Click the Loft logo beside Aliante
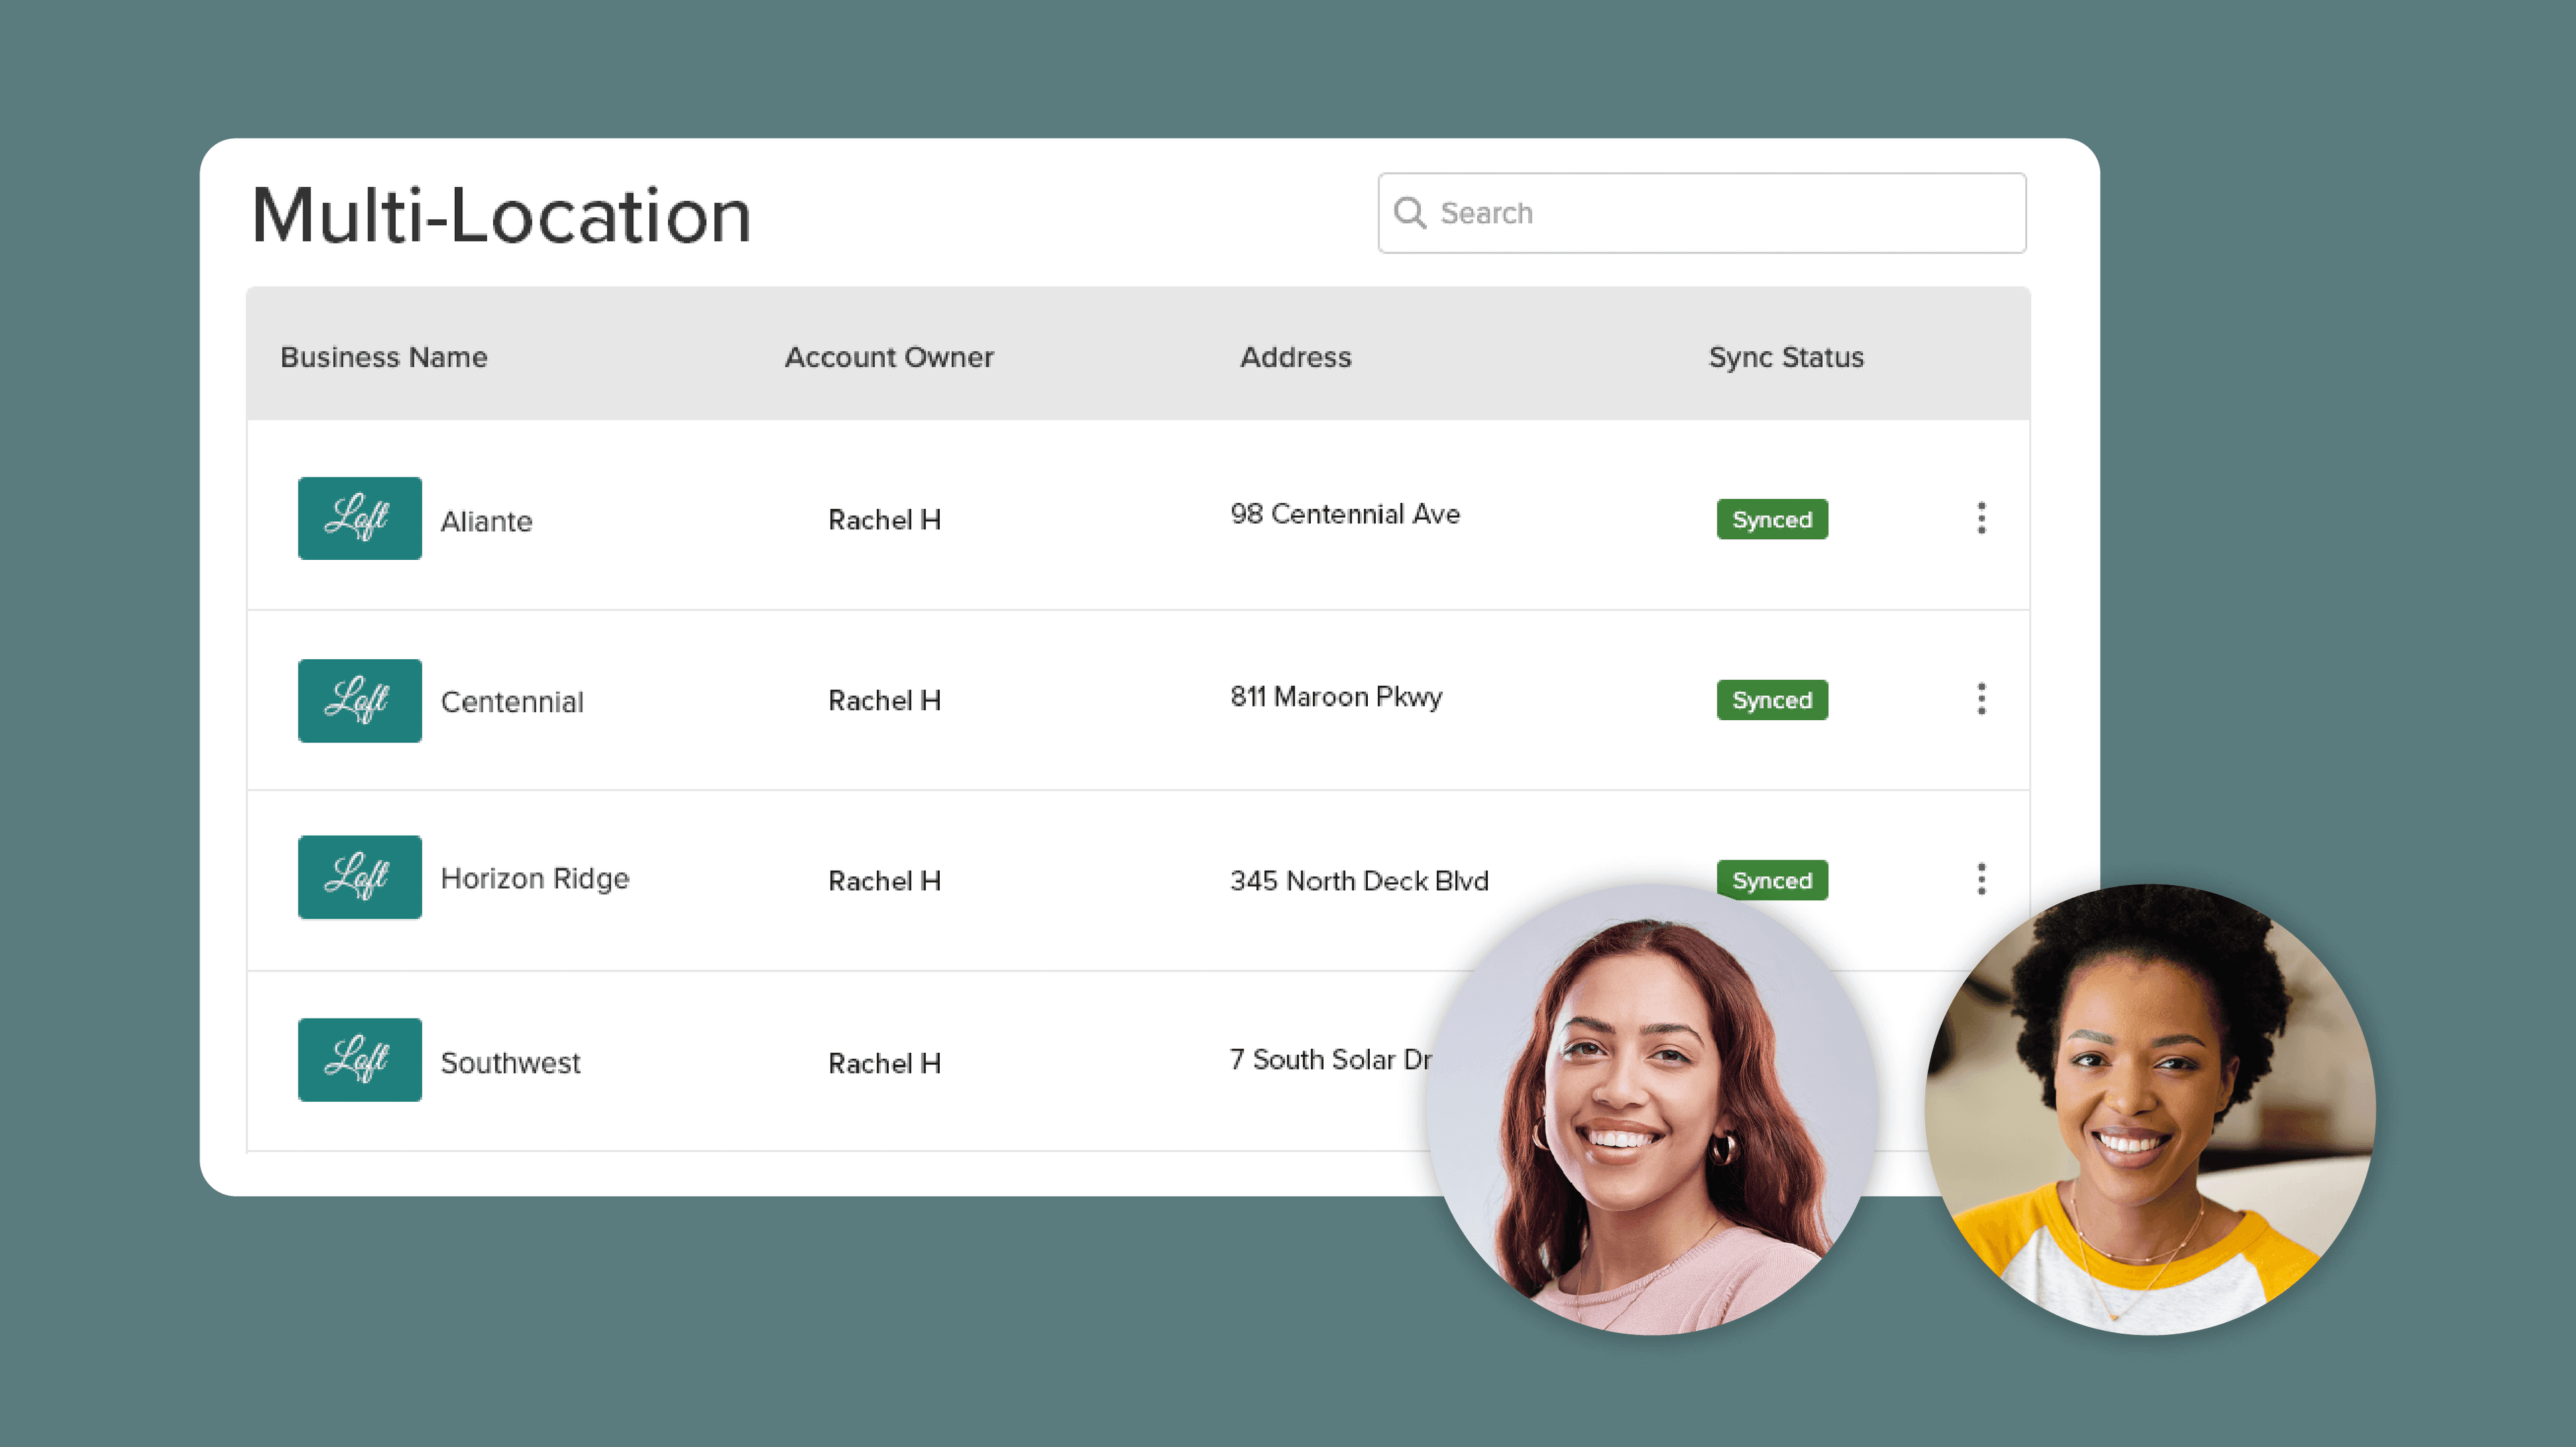This screenshot has width=2576, height=1447. click(x=359, y=518)
